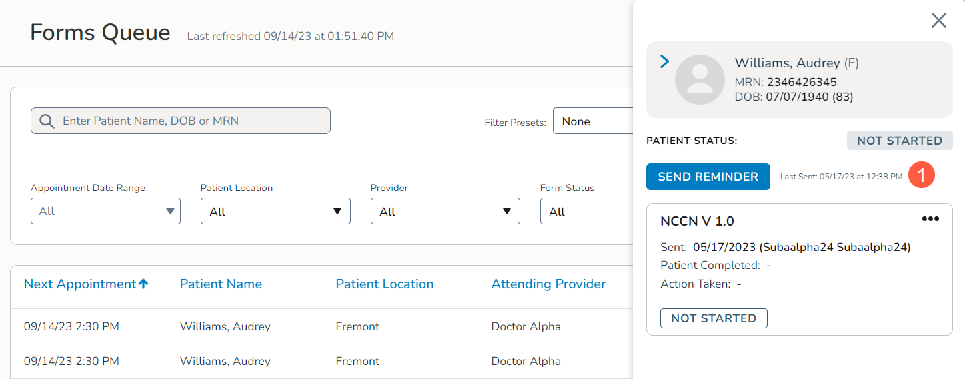965x379 pixels.
Task: Open the Provider filter dropdown
Action: (x=445, y=212)
